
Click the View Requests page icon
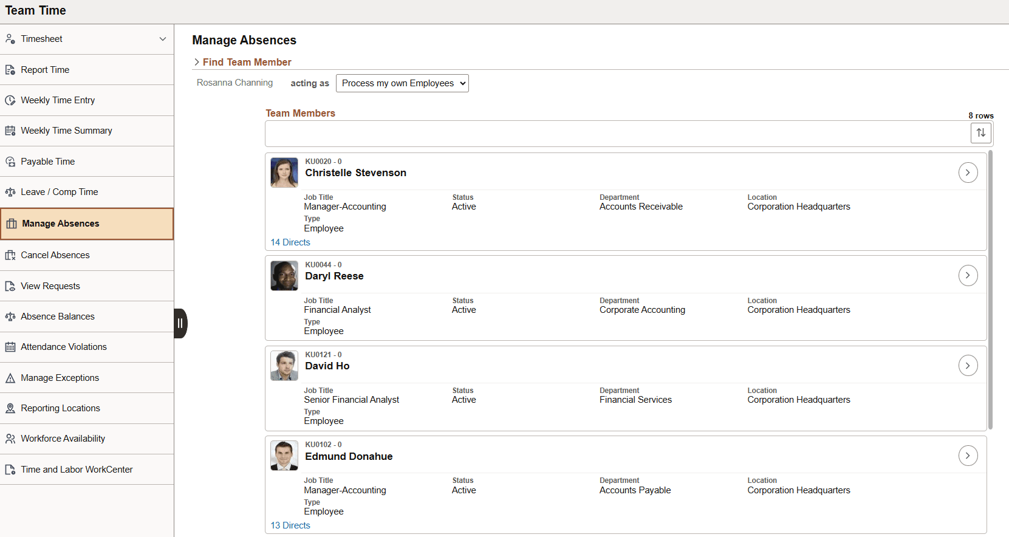tap(10, 286)
